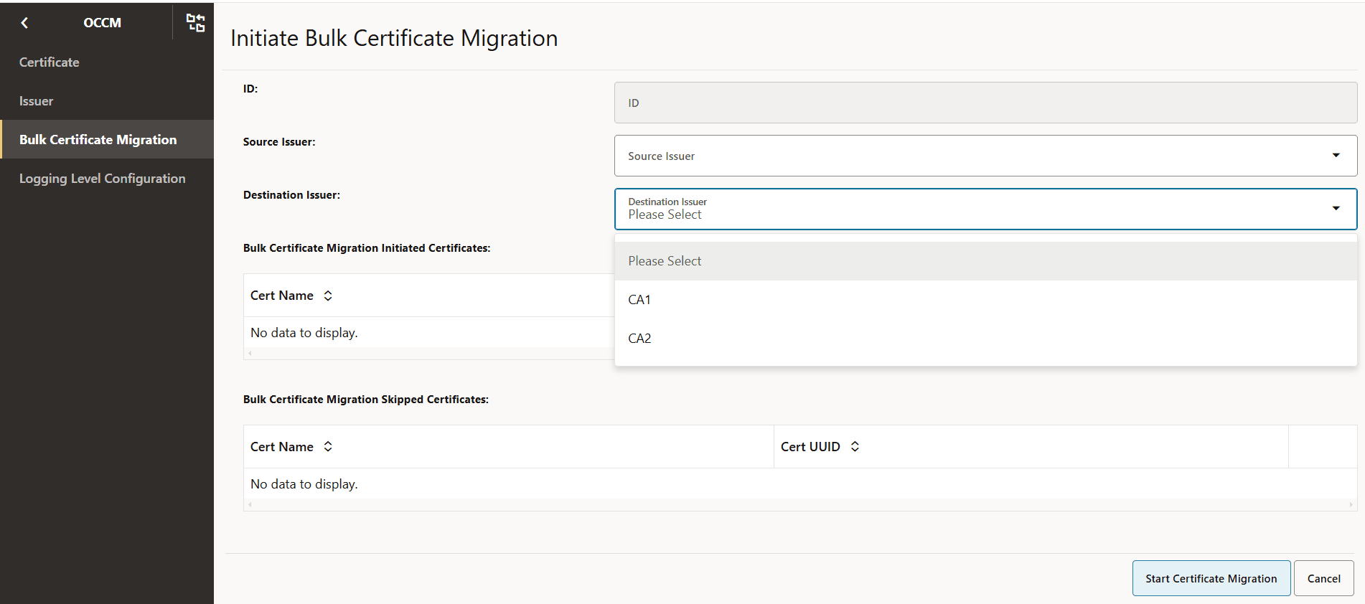Choose CA2 from the issuer list

pyautogui.click(x=639, y=339)
